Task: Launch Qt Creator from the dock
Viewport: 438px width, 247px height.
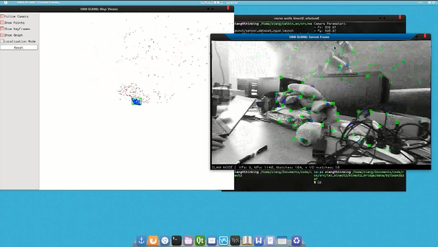Action: point(200,240)
